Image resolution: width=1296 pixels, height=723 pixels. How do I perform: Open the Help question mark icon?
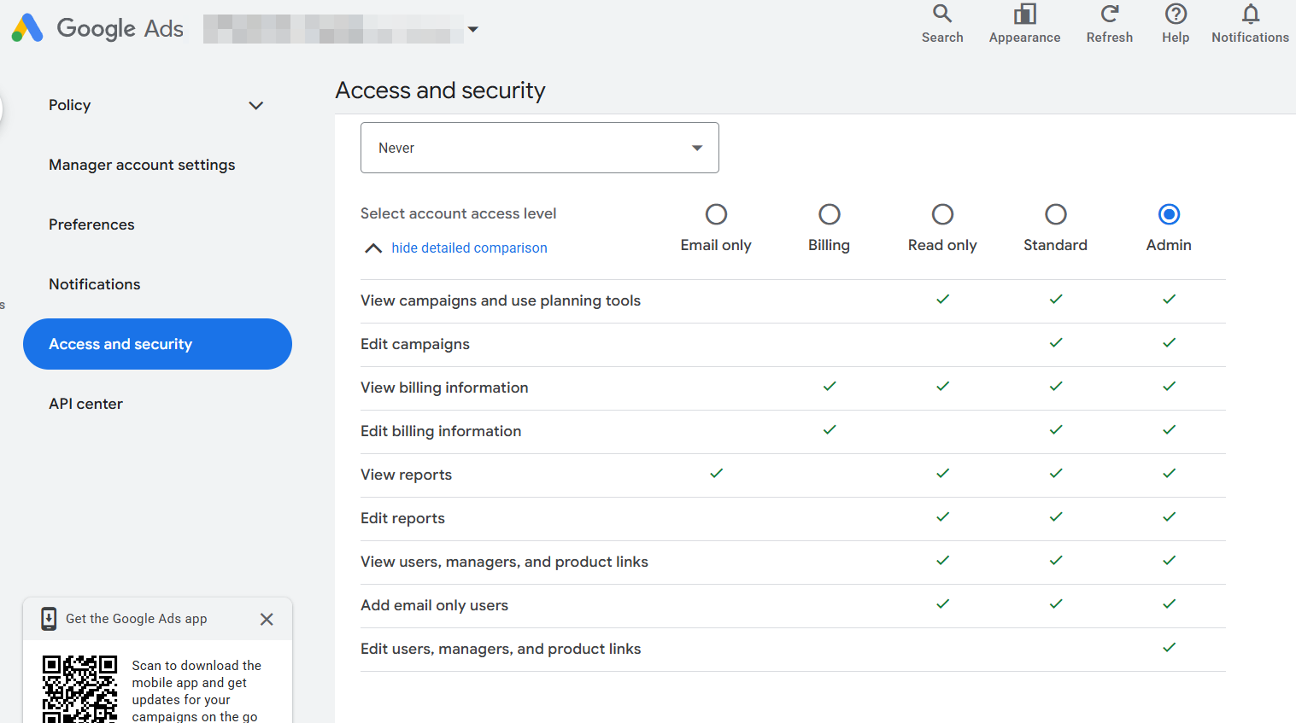[x=1176, y=14]
